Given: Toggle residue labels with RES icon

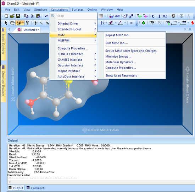Looking at the screenshot, I should [x=165, y=16].
